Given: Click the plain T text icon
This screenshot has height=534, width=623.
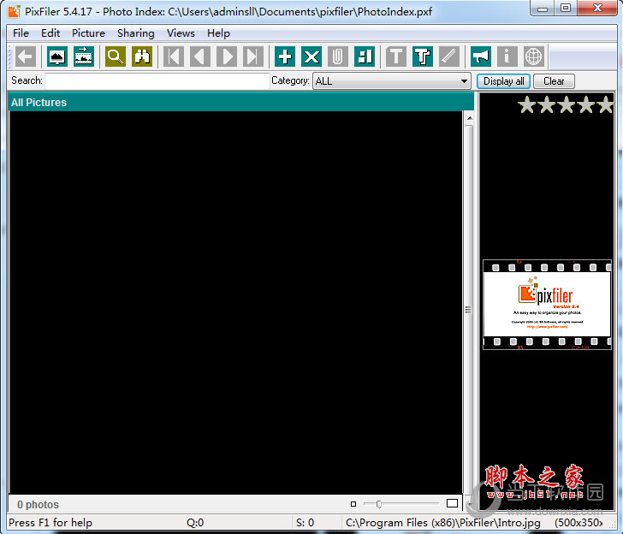Looking at the screenshot, I should pos(396,56).
